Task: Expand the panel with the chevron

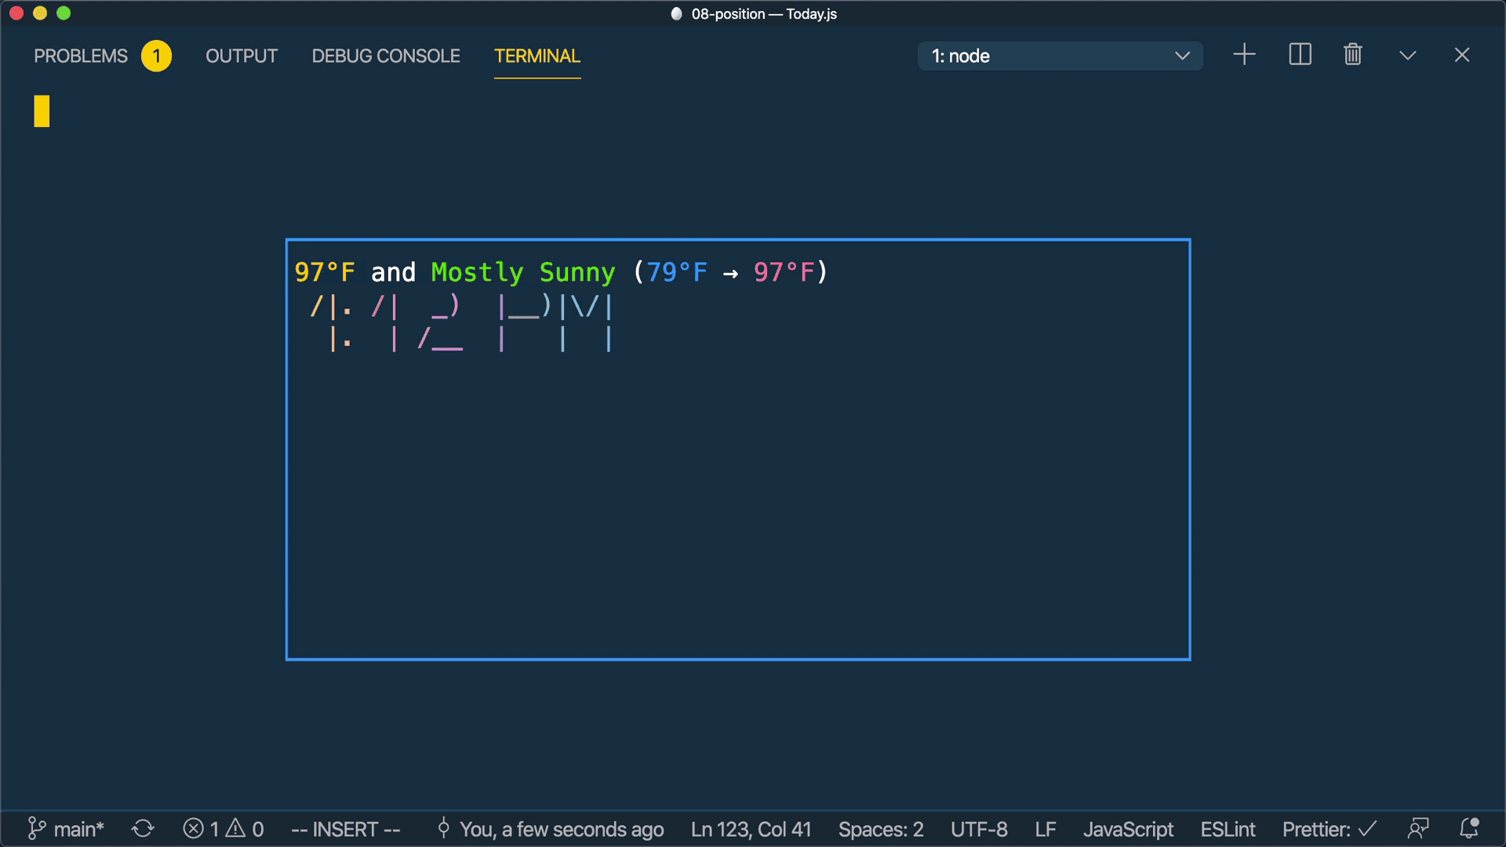Action: click(1407, 55)
